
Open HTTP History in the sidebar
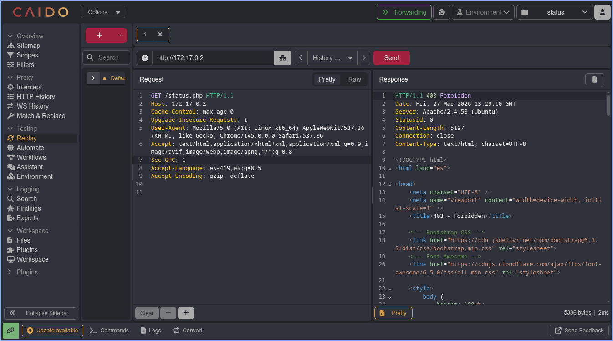[x=36, y=97]
